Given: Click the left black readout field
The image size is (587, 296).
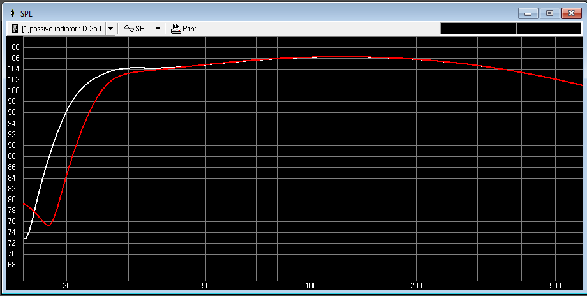Looking at the screenshot, I should (478, 29).
